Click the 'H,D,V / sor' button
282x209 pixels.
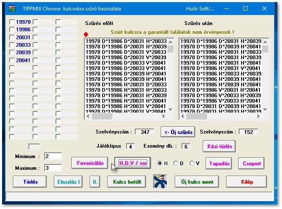tap(133, 163)
